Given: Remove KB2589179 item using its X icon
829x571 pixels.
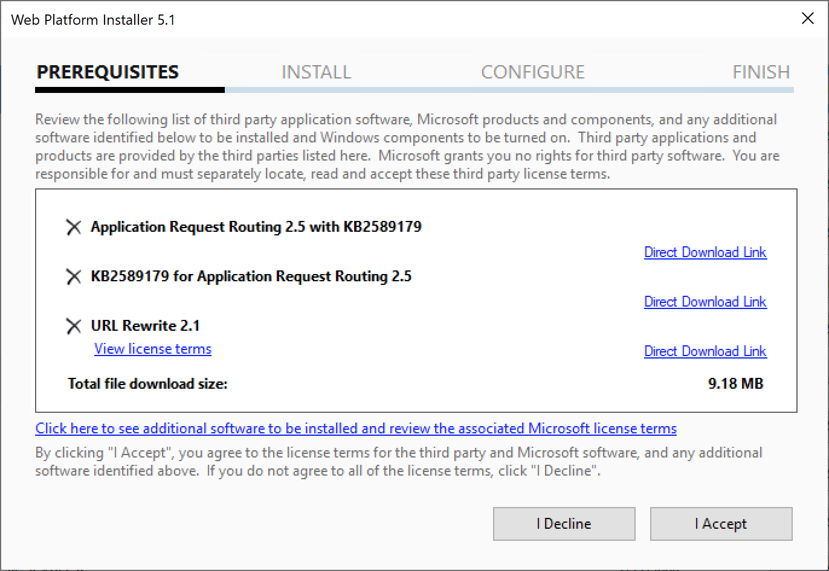Looking at the screenshot, I should [x=74, y=277].
